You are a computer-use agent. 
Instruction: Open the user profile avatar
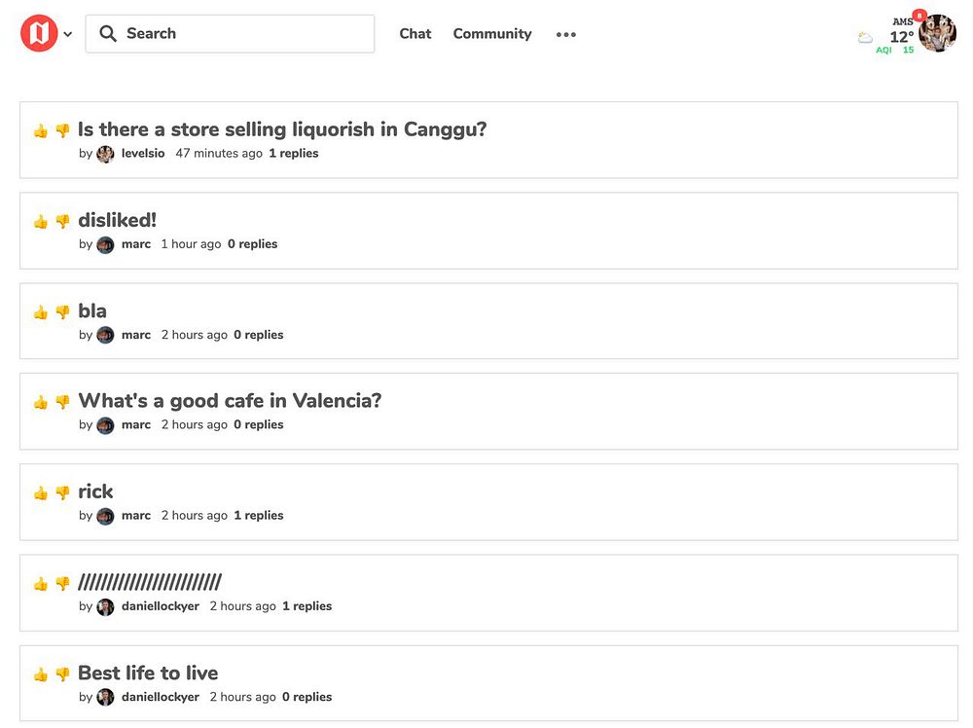pyautogui.click(x=938, y=34)
